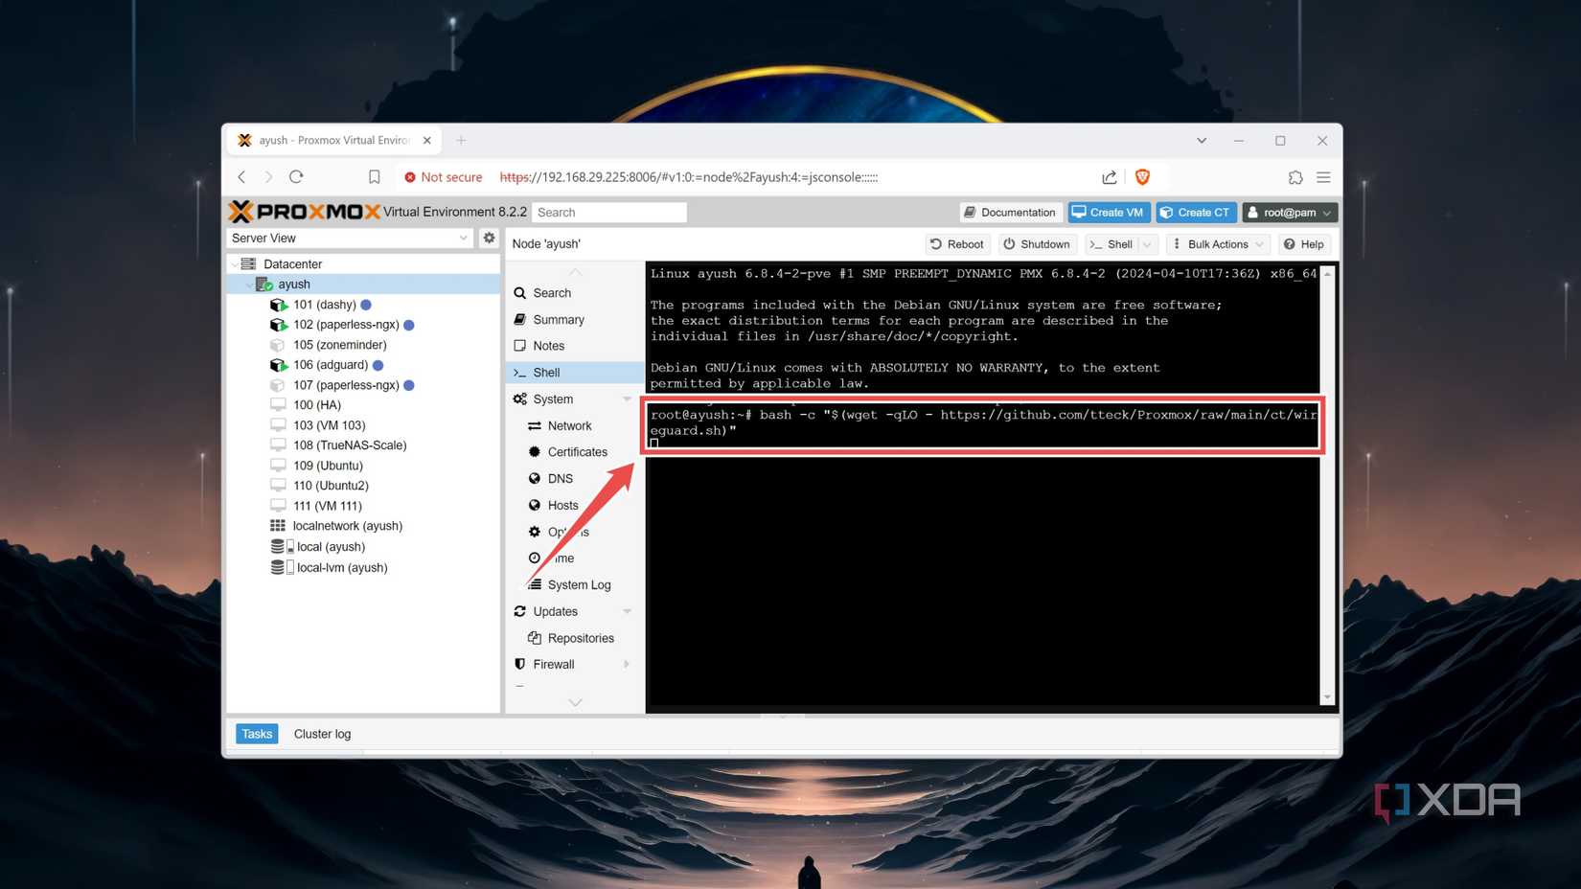Switch to the Cluster log tab
This screenshot has width=1581, height=889.
322,734
